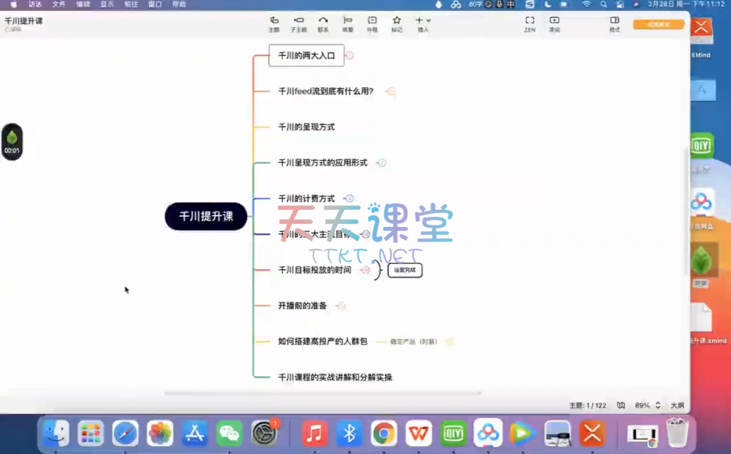Click the 89% zoom level stepper
Viewport: 731px width, 454px height.
[657, 405]
